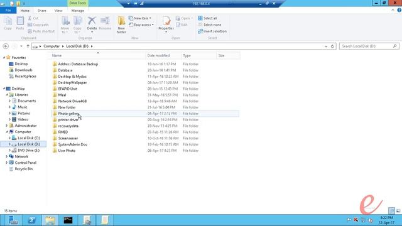Open Properties from the ribbon
The height and width of the screenshot is (226, 402).
click(166, 24)
